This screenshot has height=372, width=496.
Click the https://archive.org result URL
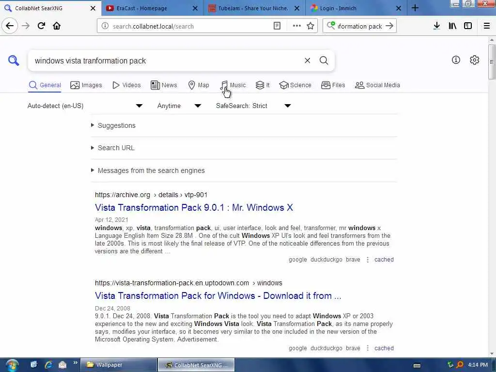151,195
